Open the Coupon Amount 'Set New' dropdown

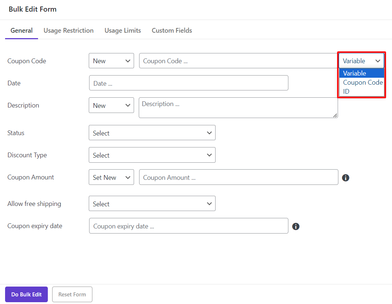[111, 177]
